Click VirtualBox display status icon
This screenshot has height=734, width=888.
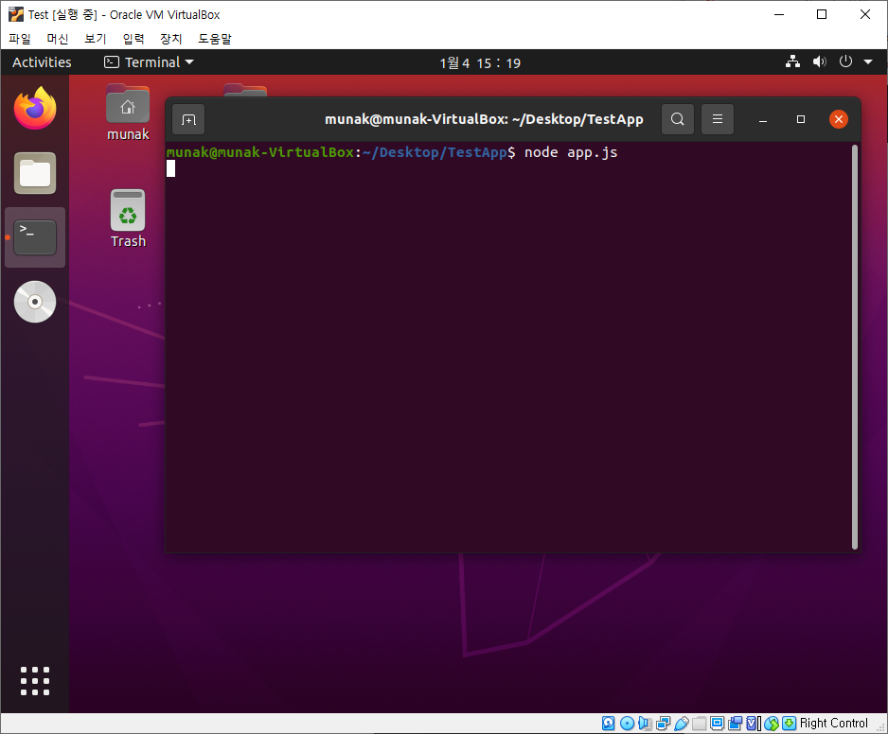point(718,724)
